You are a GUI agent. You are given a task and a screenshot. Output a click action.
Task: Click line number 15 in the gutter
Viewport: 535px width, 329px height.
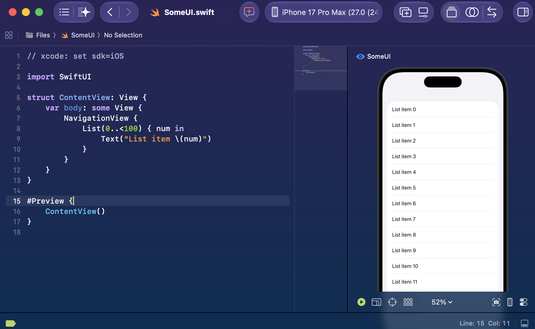[17, 201]
